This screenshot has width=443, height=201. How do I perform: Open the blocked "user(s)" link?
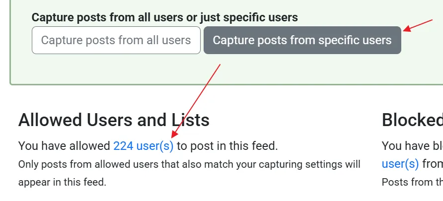pyautogui.click(x=400, y=164)
